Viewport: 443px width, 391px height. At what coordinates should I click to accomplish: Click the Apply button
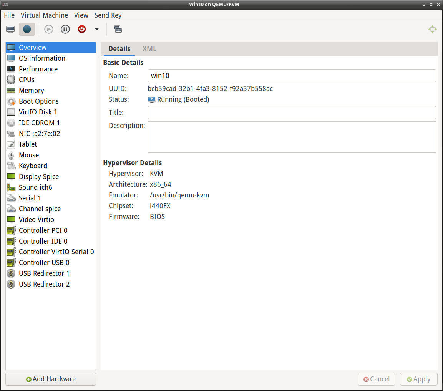tap(418, 379)
